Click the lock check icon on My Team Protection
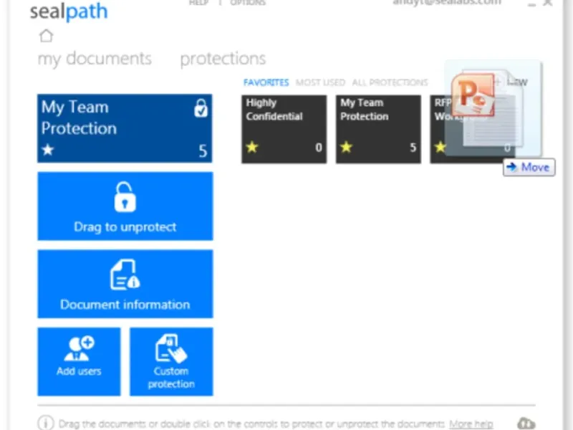This screenshot has width=573, height=430. [x=201, y=108]
